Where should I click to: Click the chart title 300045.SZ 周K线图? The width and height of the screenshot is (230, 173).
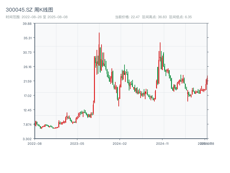(x=29, y=10)
